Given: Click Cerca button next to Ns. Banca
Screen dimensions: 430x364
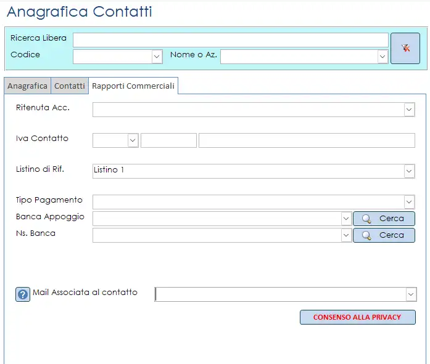Looking at the screenshot, I should 384,235.
